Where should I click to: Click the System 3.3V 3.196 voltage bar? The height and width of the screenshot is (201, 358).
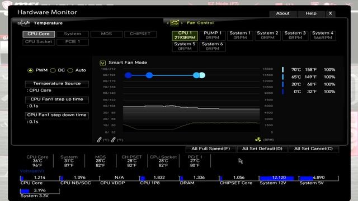(40, 190)
